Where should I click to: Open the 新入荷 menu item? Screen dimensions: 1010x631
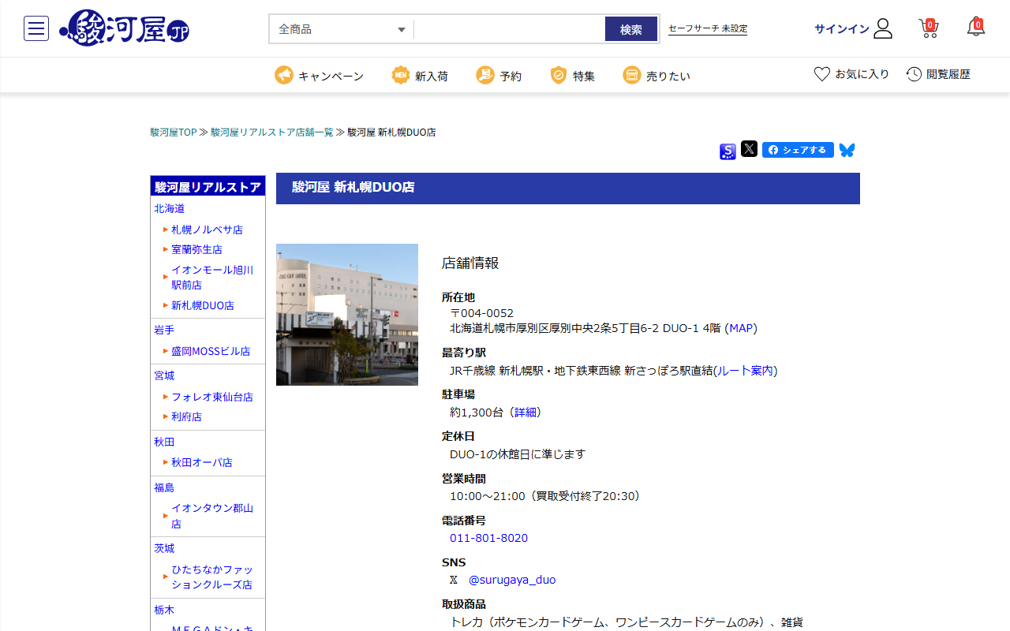pos(432,77)
